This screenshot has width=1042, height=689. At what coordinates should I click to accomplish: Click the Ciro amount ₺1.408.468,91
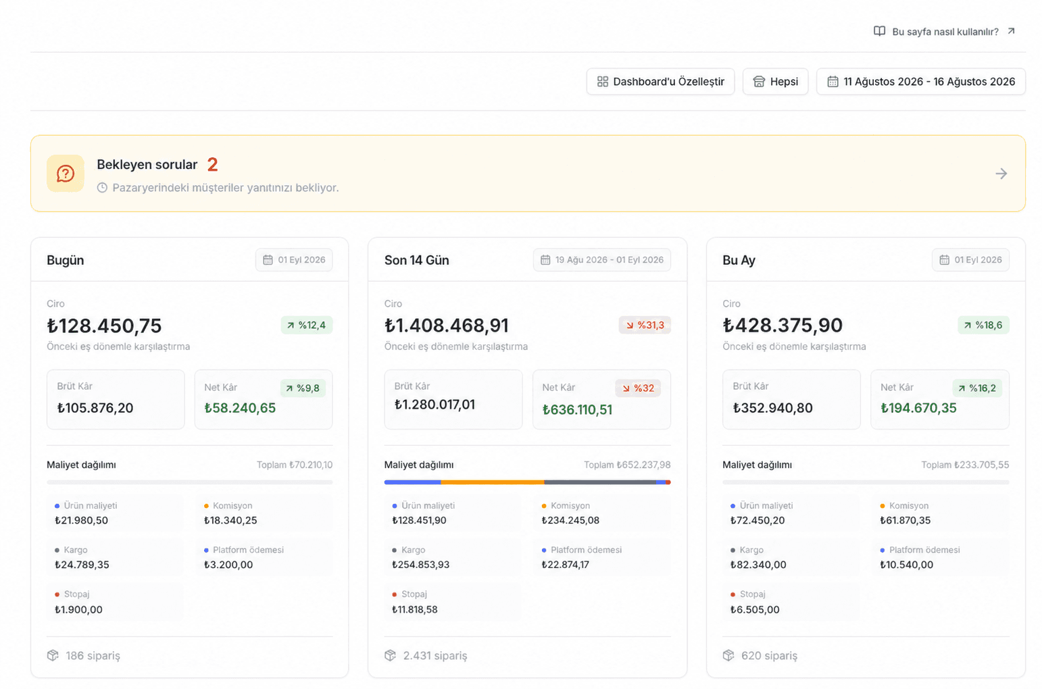[446, 326]
